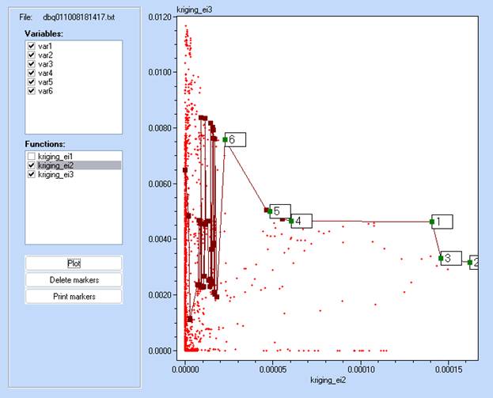Click the marker label 2 at right edge

(474, 262)
